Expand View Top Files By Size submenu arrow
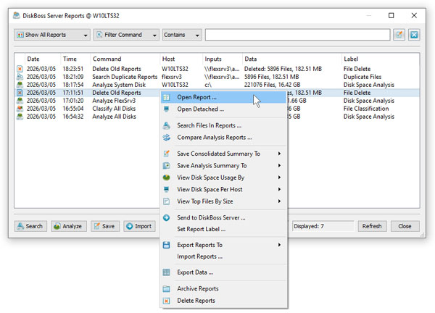 click(x=279, y=201)
